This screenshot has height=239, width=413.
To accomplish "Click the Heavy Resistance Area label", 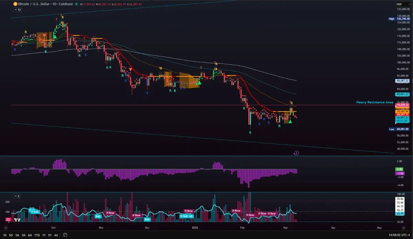I will 375,102.
